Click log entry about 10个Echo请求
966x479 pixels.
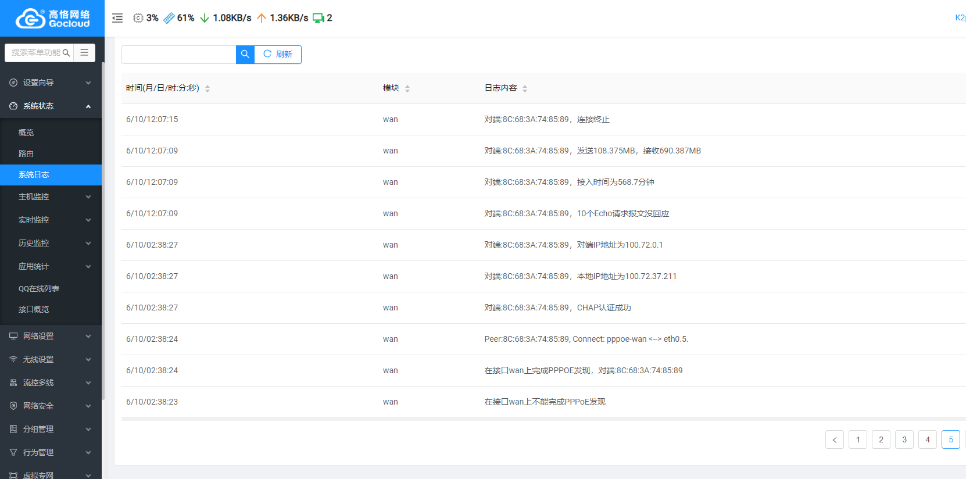tap(577, 213)
